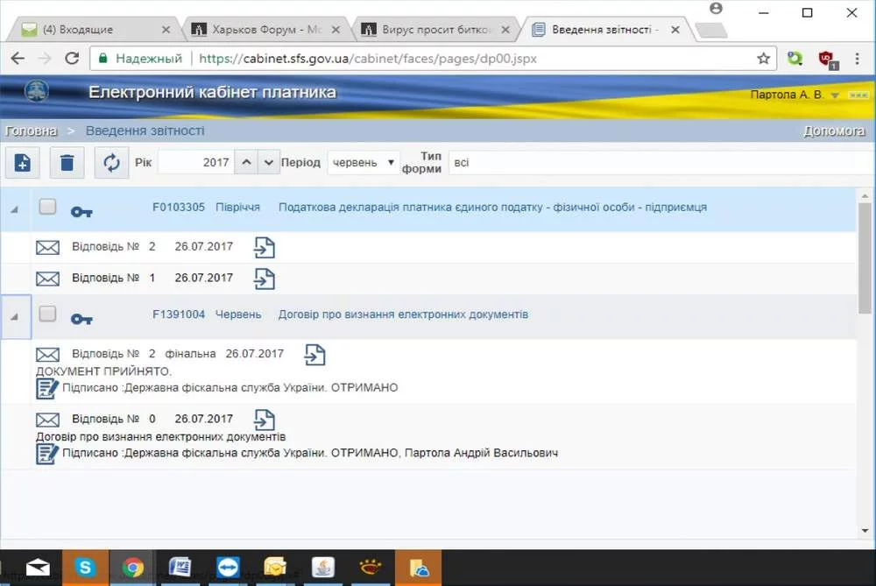Click scrollbar down arrow
The image size is (876, 586).
click(865, 531)
